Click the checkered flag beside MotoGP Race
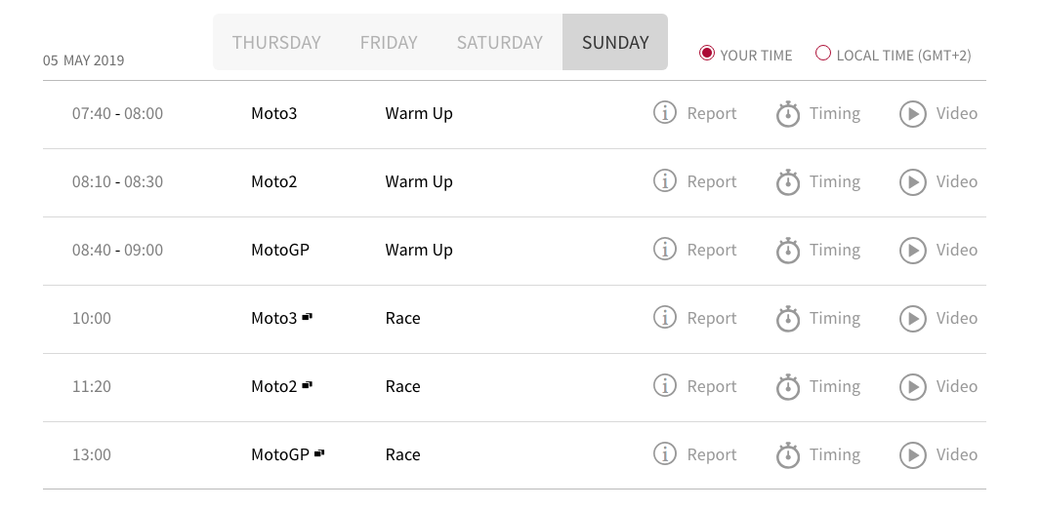The image size is (1042, 509). click(x=319, y=453)
